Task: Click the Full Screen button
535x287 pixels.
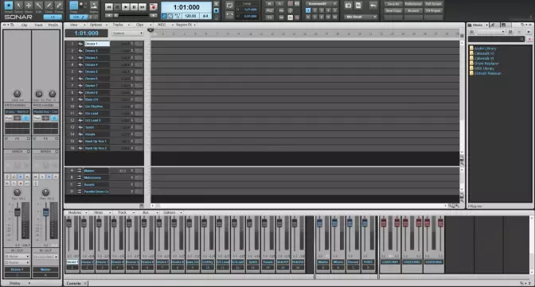Action: [x=433, y=4]
